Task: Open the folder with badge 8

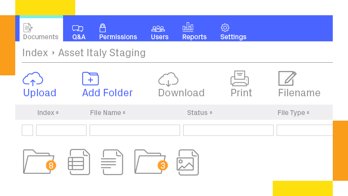Action: coord(39,162)
